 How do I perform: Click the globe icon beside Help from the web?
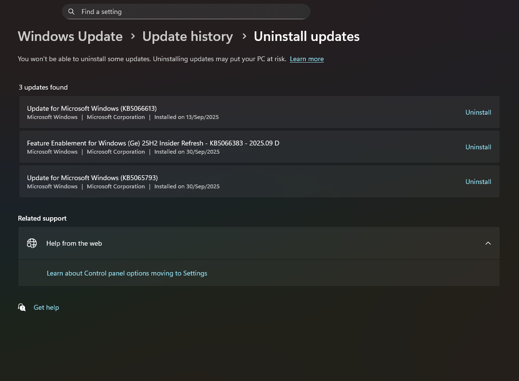click(32, 243)
